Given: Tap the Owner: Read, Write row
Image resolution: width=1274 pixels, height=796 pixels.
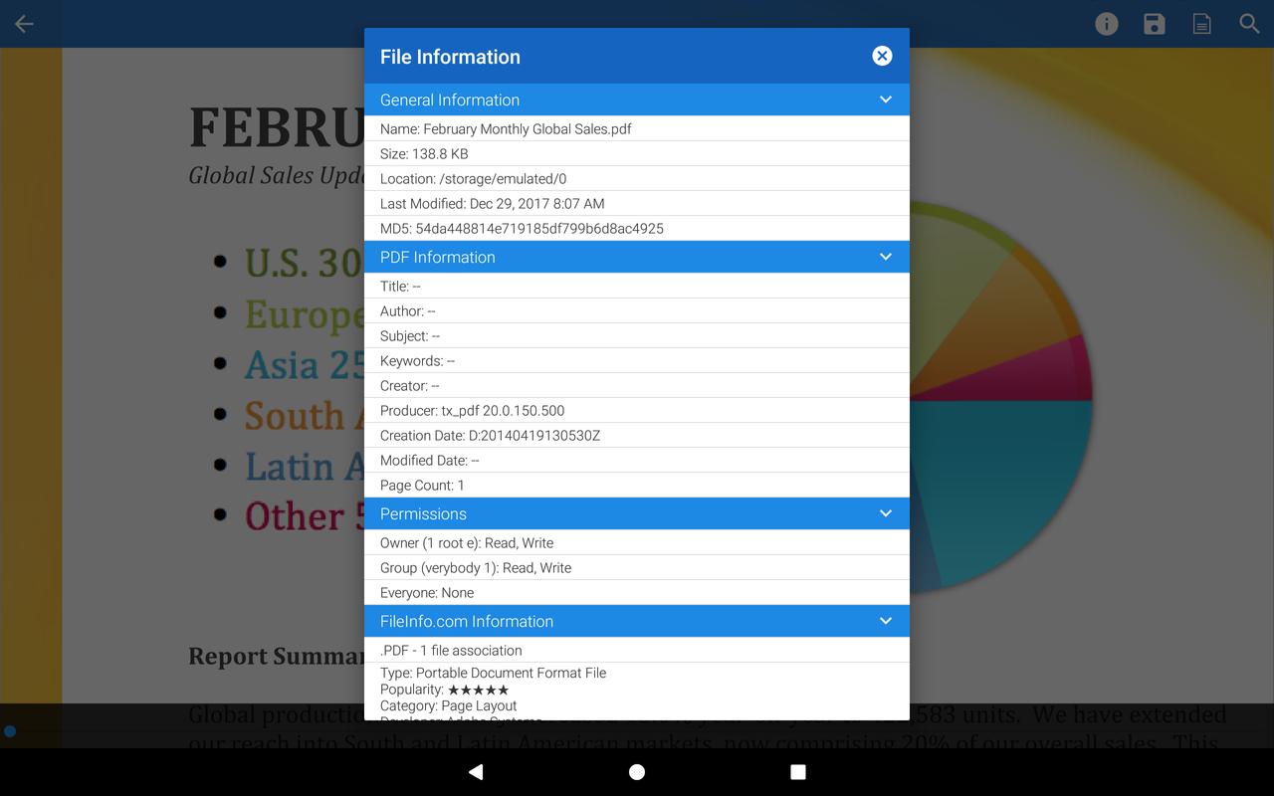Looking at the screenshot, I should point(637,542).
